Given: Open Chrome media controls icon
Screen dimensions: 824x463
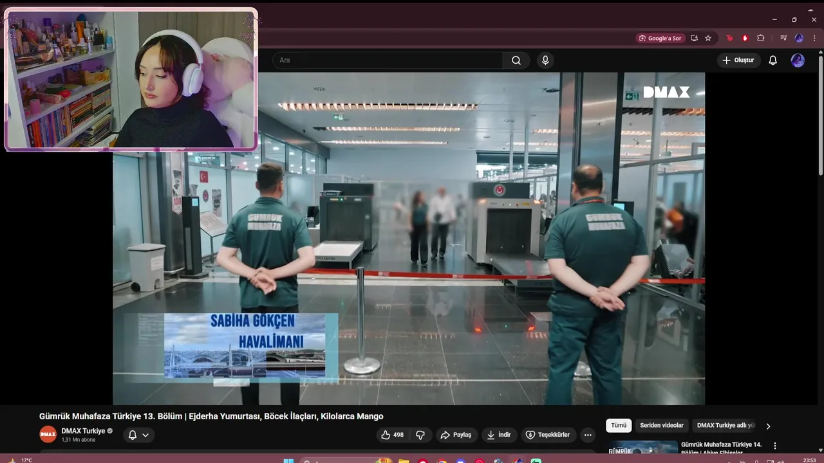Looking at the screenshot, I should [783, 38].
